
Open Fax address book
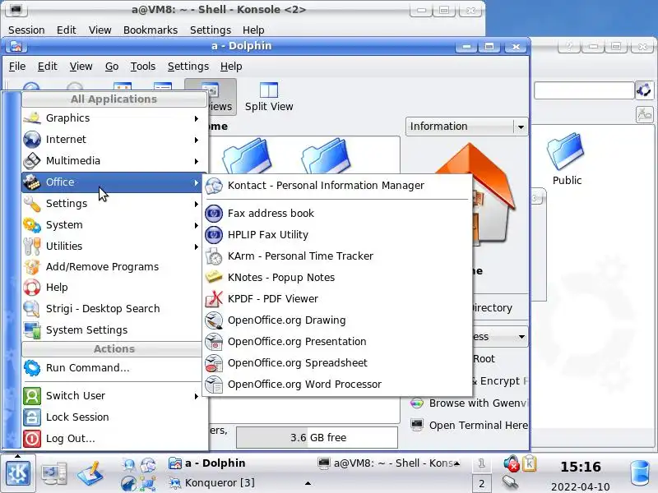tap(337, 214)
